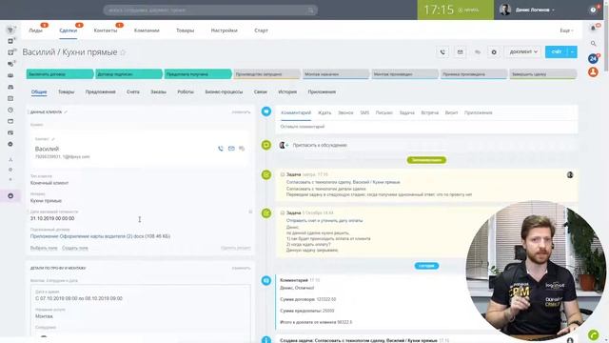Click the clock icon in left sidebar
The width and height of the screenshot is (609, 343).
(x=10, y=111)
